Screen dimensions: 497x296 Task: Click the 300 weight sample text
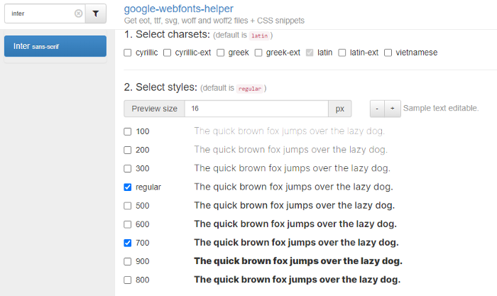pos(292,168)
